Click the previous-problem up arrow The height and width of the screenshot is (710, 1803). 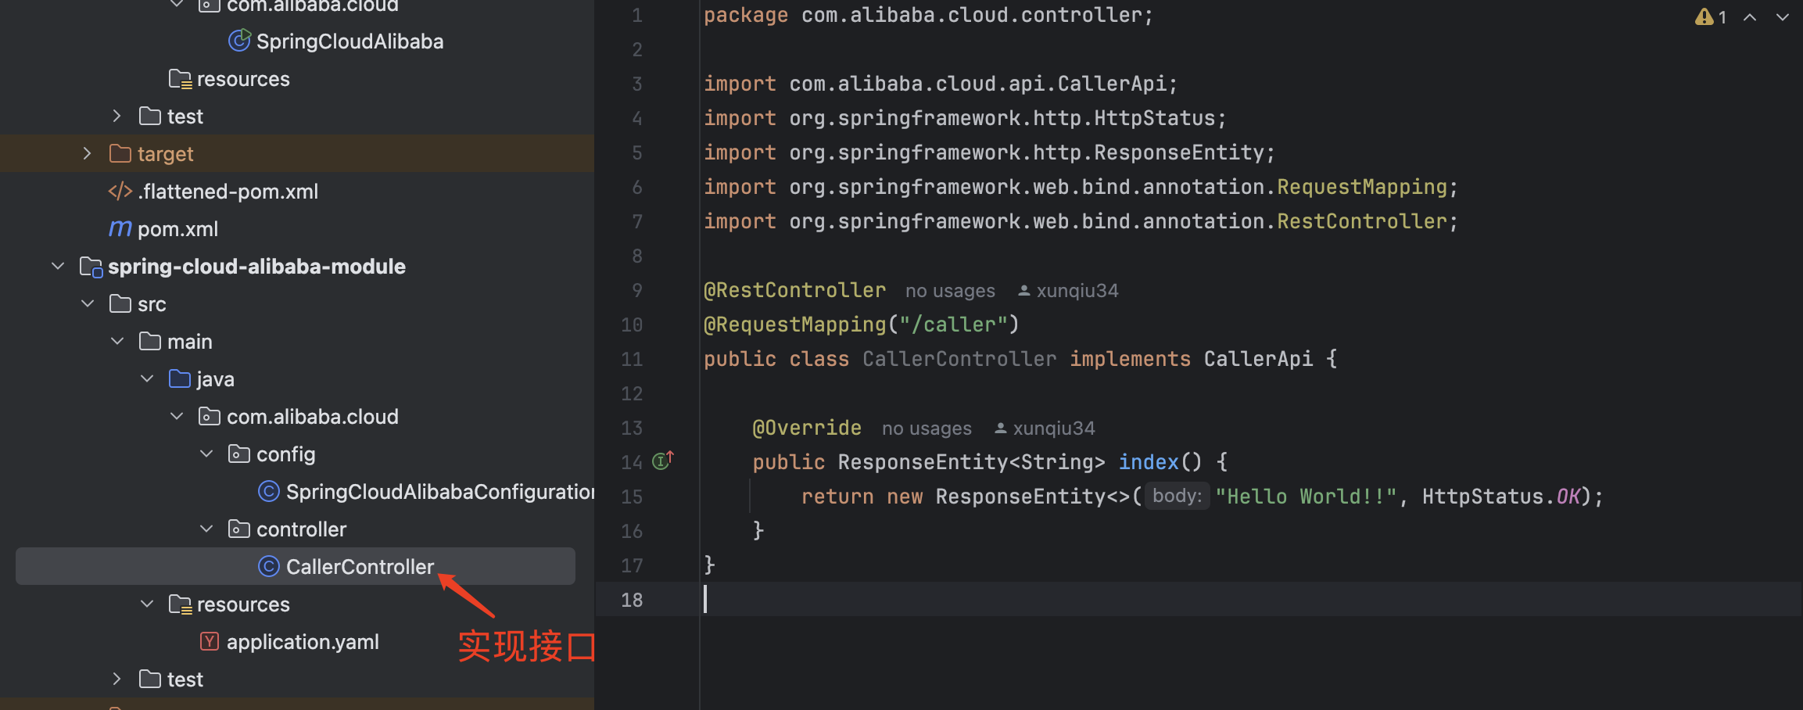[x=1750, y=16]
